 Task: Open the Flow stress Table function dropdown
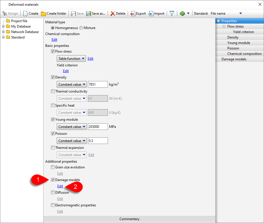pyautogui.click(x=71, y=58)
